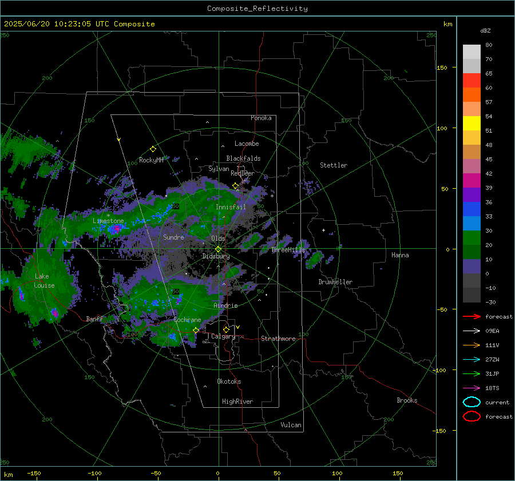Select the red 60-65 dBZ color swatch

click(x=472, y=81)
